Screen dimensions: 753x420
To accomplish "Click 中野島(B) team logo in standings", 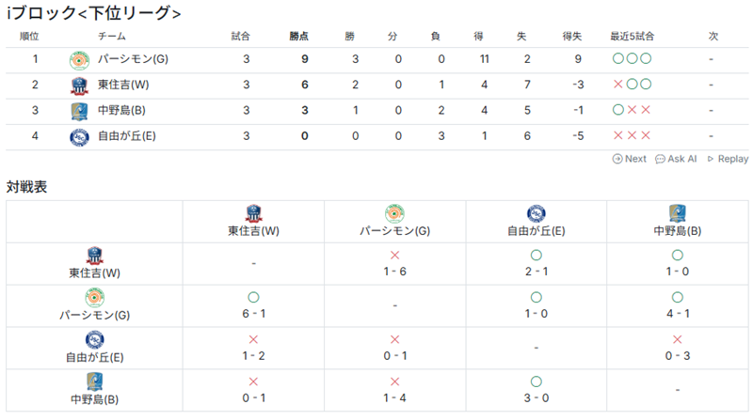I will coord(79,111).
